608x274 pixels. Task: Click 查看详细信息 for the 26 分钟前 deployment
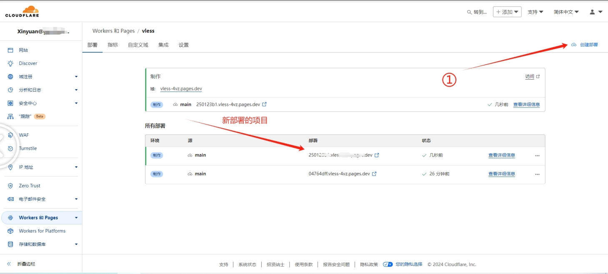click(x=501, y=174)
